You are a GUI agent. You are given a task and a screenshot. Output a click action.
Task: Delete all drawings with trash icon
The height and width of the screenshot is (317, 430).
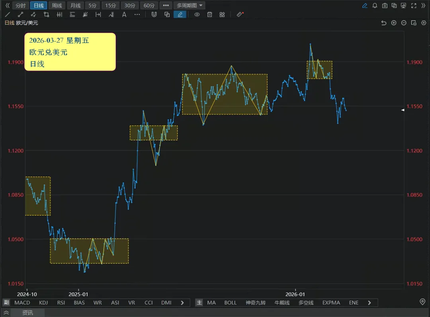click(x=209, y=15)
